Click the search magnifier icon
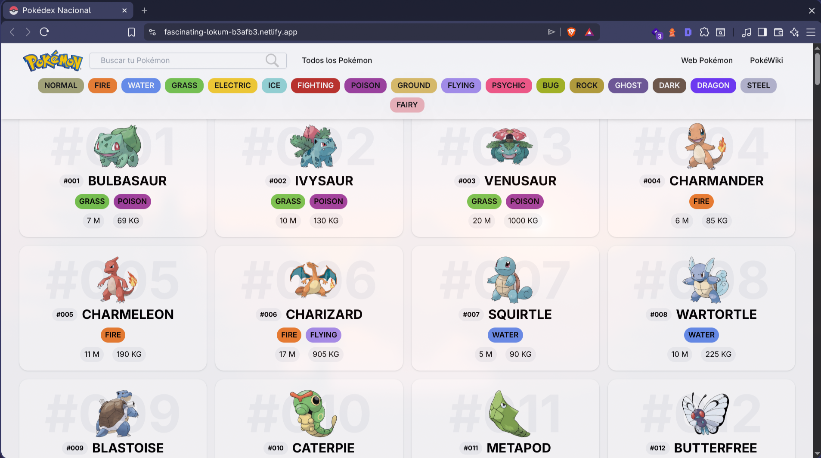Image resolution: width=821 pixels, height=458 pixels. (x=272, y=61)
